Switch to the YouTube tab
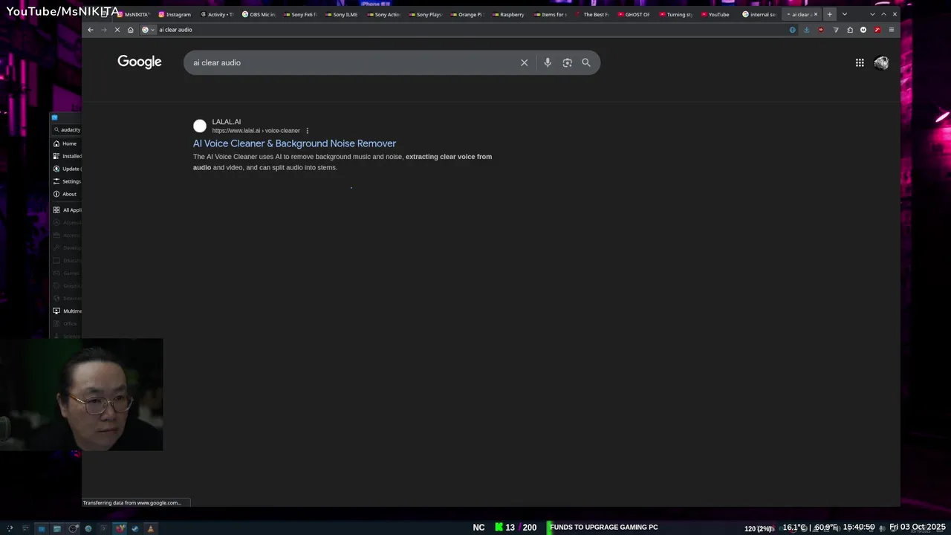 point(715,14)
